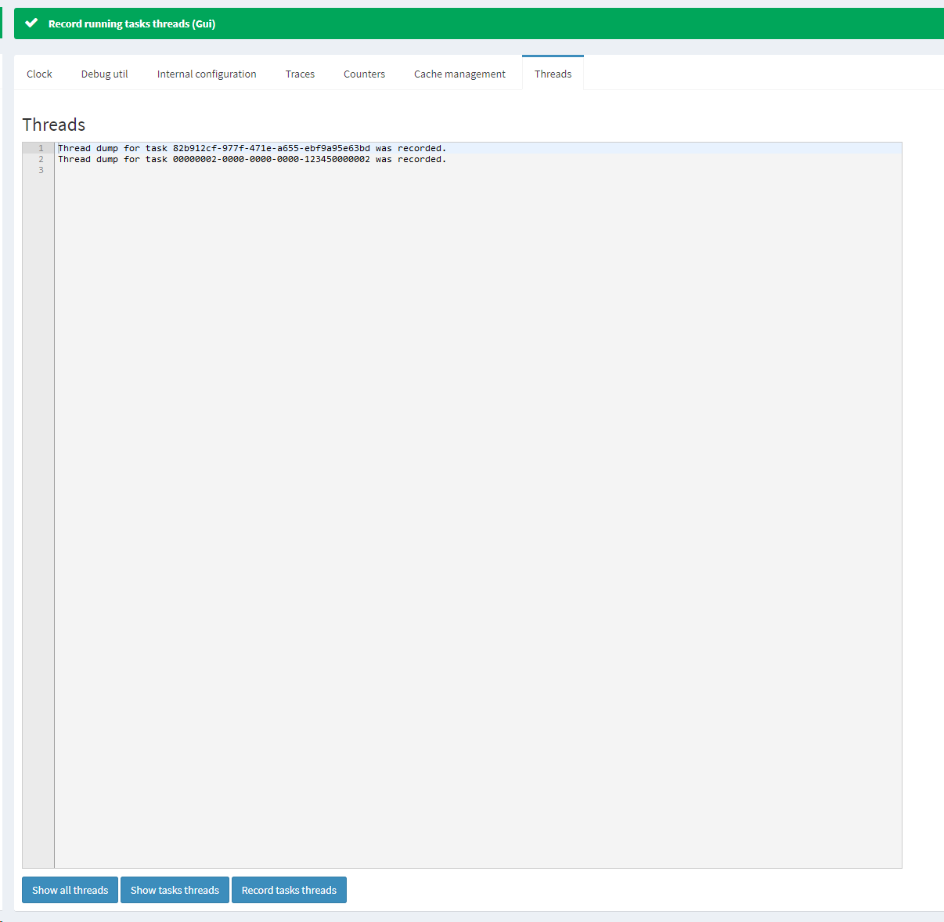This screenshot has height=922, width=944.
Task: Click the success checkmark icon in green banner
Action: click(x=31, y=24)
